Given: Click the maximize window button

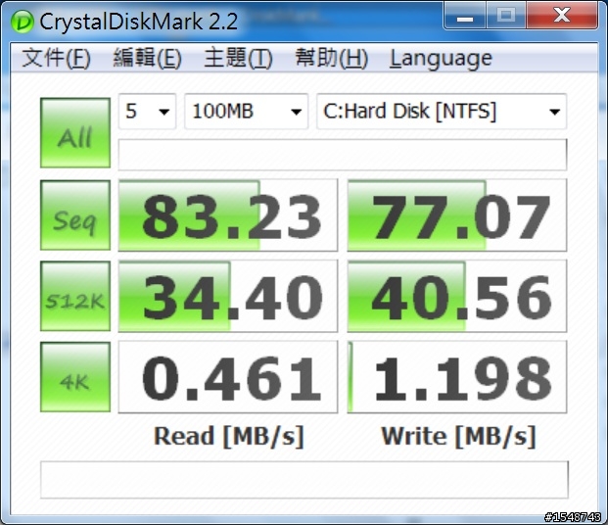Looking at the screenshot, I should coord(505,16).
